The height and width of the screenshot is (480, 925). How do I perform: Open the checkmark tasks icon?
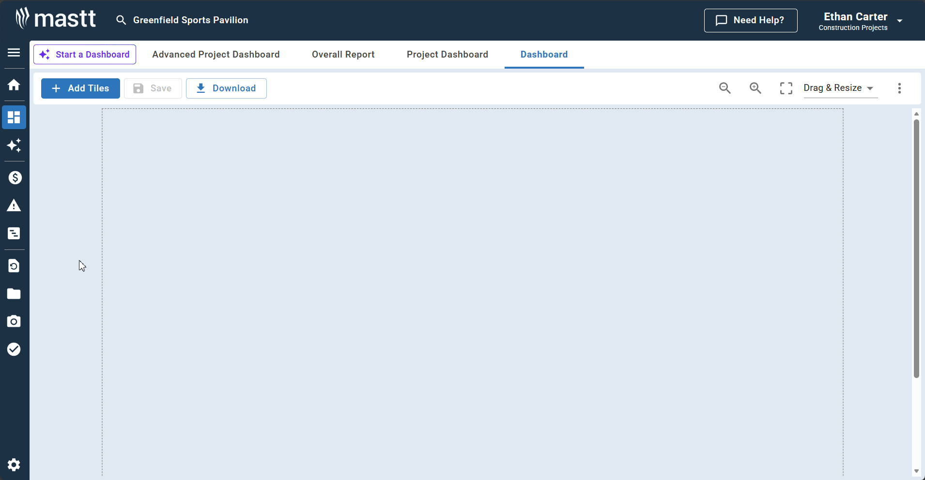coord(14,349)
